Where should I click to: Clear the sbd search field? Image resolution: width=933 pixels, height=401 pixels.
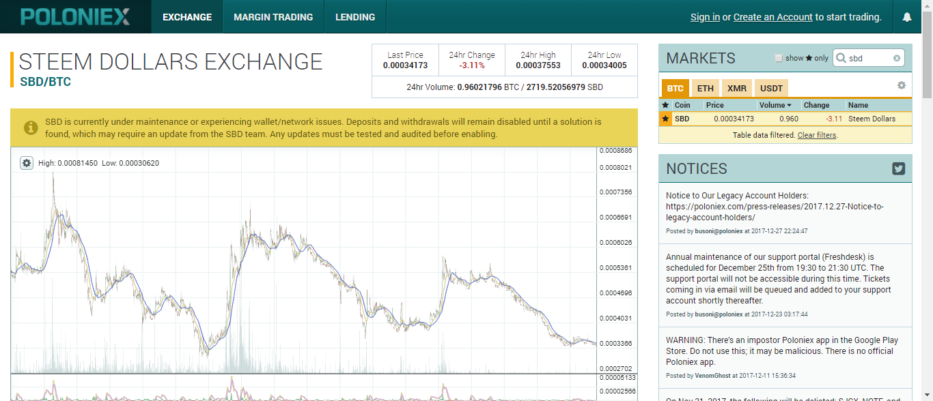click(x=897, y=59)
